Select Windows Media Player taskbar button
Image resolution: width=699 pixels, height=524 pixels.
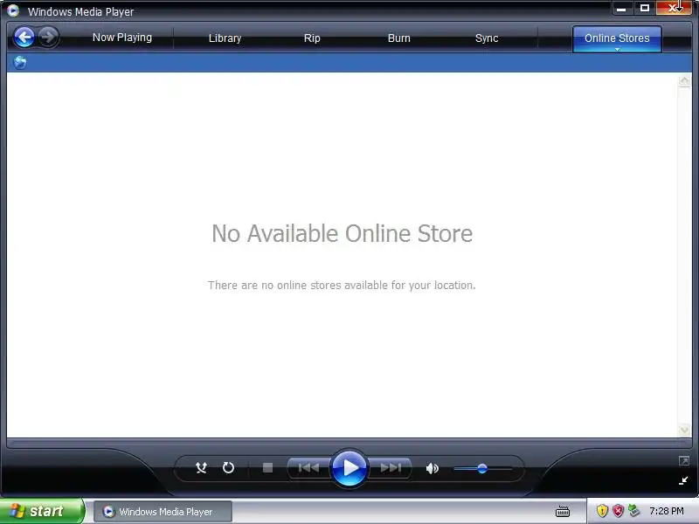pyautogui.click(x=163, y=512)
